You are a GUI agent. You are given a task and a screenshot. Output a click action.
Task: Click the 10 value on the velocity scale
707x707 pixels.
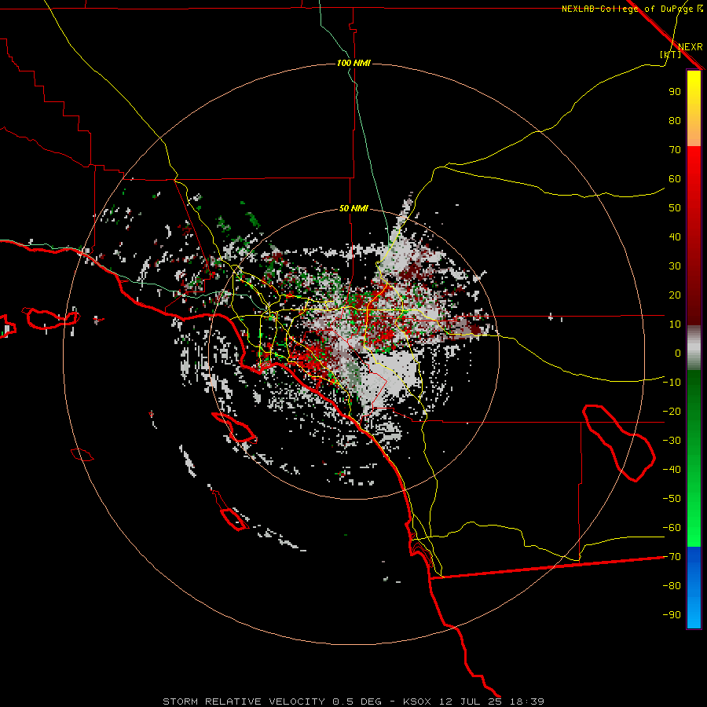coord(675,324)
